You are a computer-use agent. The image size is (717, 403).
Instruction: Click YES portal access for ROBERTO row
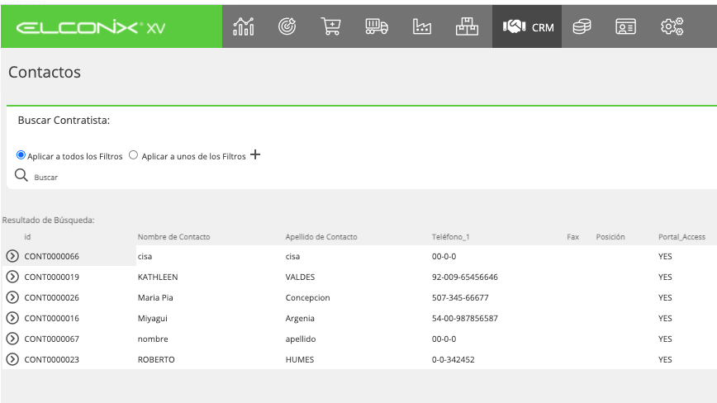click(x=665, y=359)
